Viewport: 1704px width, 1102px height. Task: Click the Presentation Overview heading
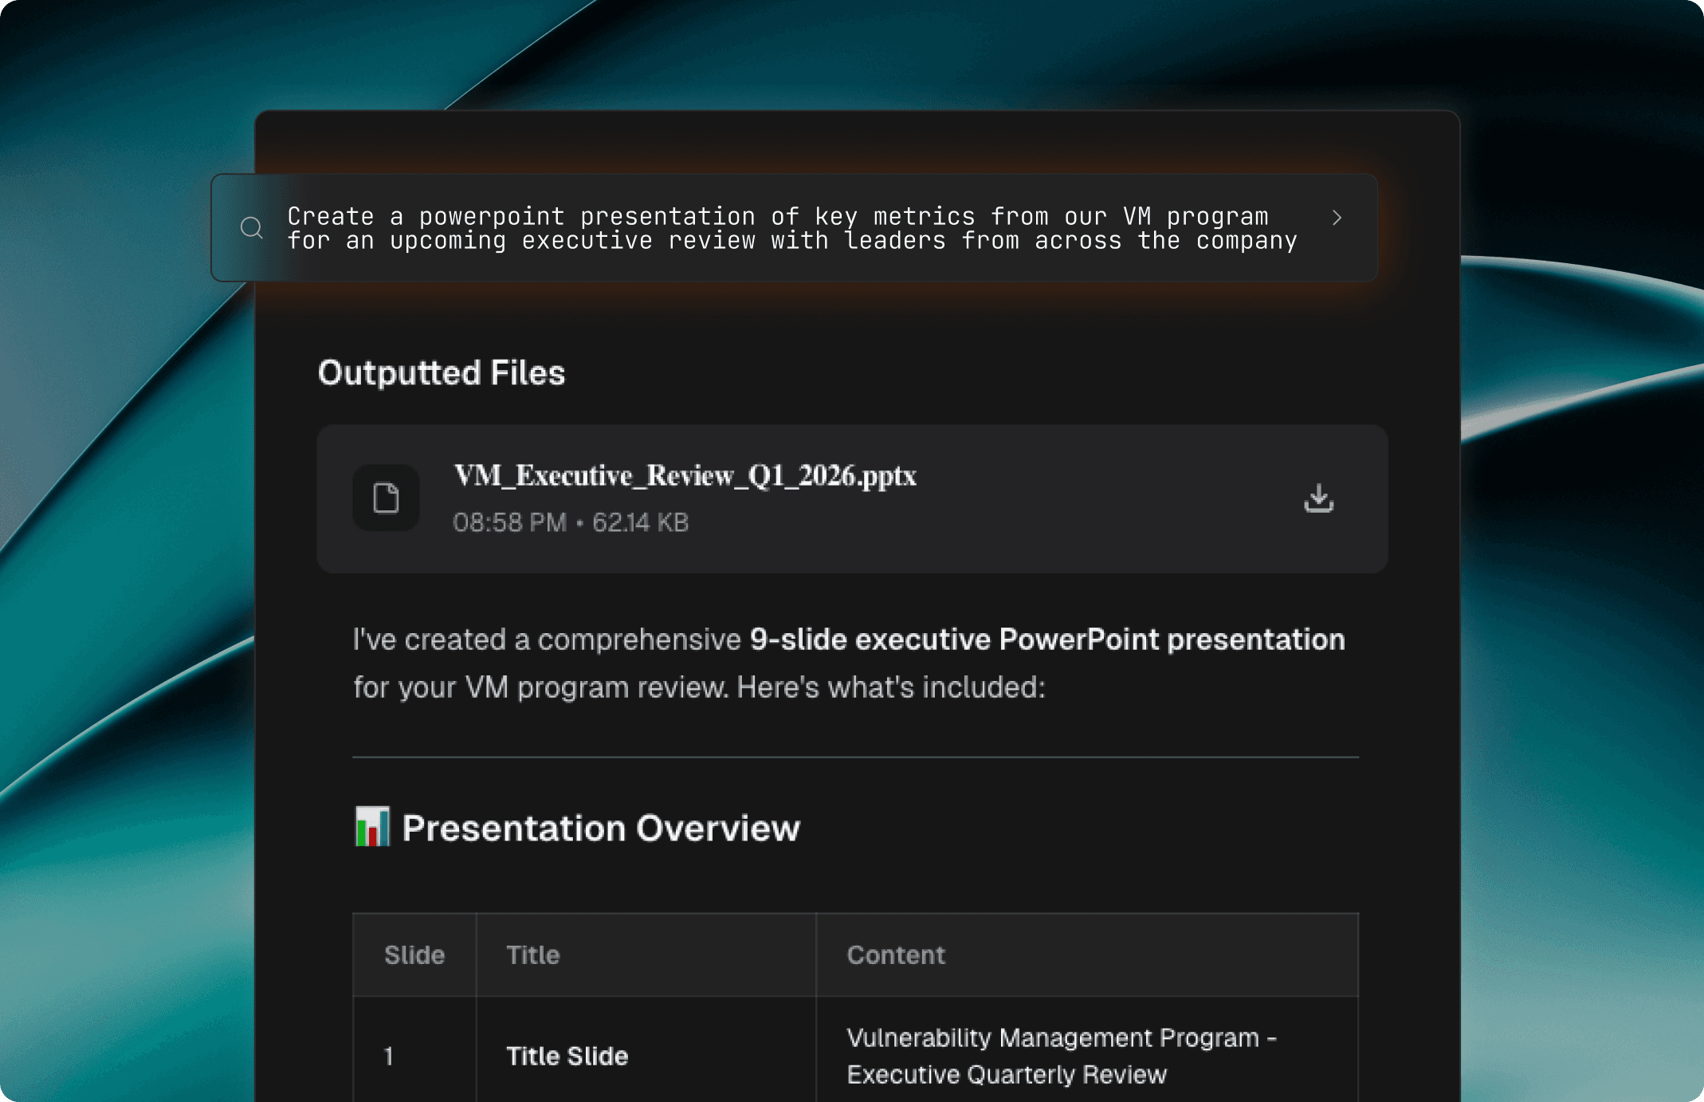click(600, 828)
